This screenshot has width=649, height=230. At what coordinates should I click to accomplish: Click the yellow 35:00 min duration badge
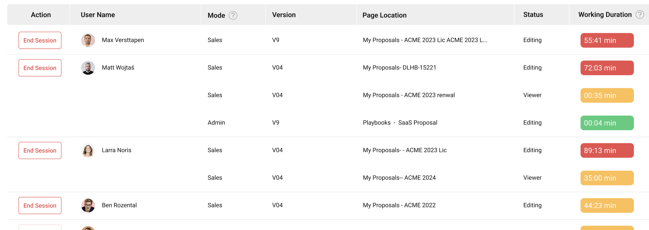click(607, 178)
